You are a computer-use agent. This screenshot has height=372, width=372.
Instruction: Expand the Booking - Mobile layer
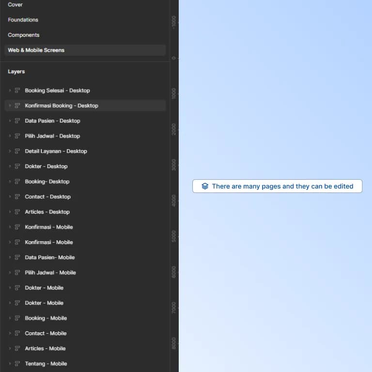[10, 318]
